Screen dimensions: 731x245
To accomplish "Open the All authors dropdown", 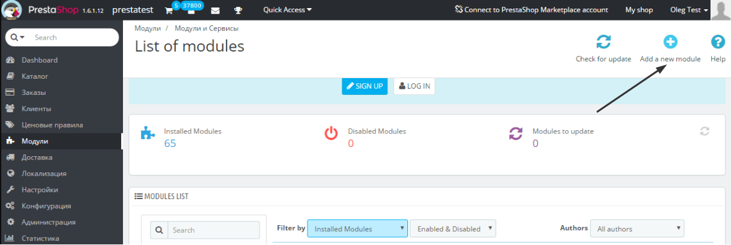I will 637,229.
